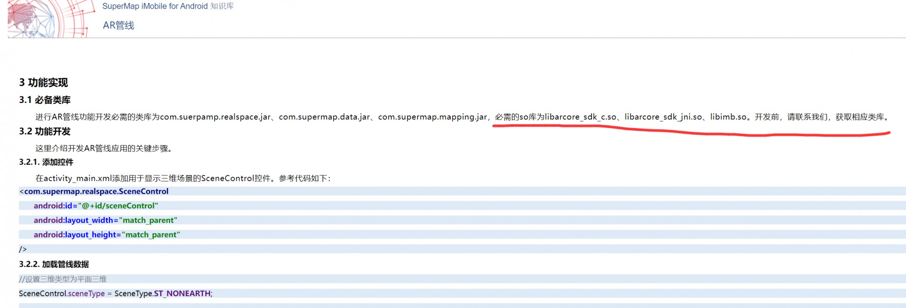Click the libarcore_sdk_c.so library name
906x308 pixels.
tap(580, 117)
